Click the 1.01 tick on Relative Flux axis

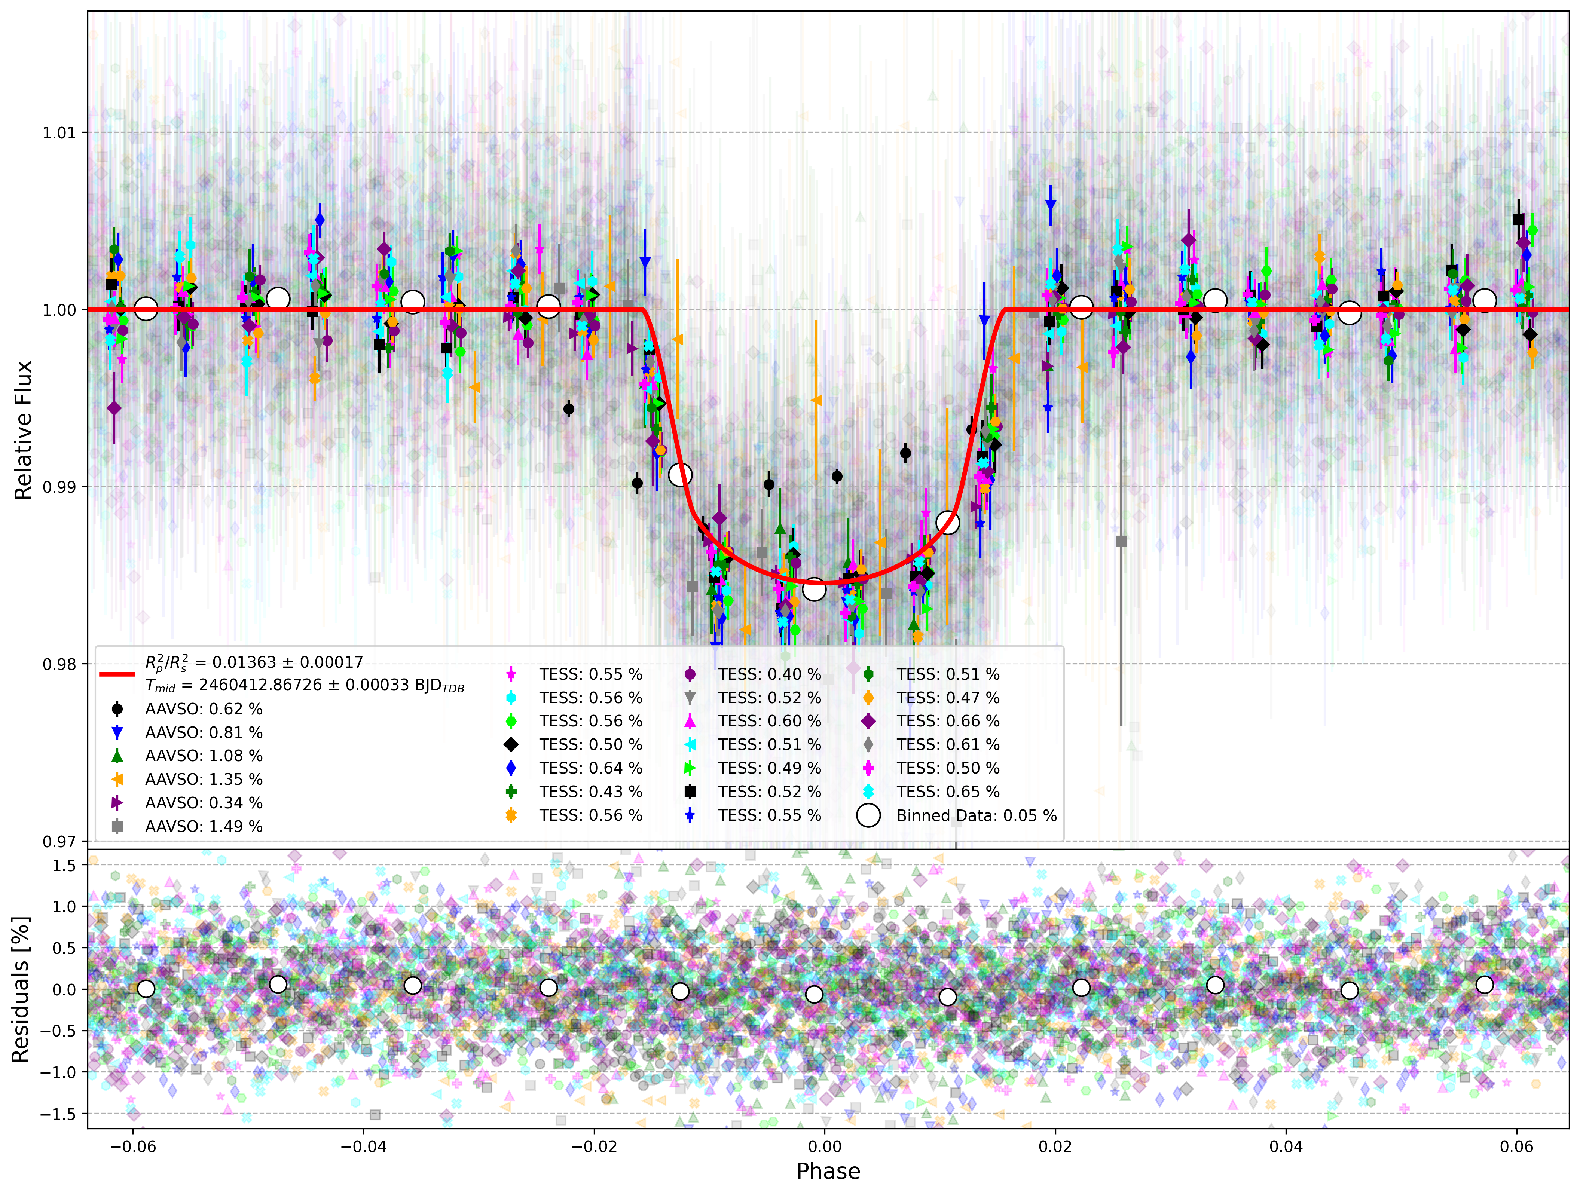[x=59, y=133]
